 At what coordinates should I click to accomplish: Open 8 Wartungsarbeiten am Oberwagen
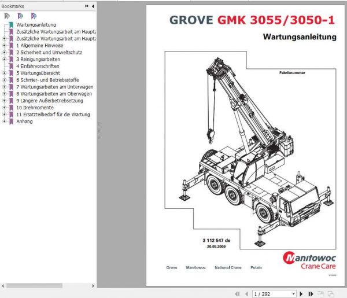coord(54,94)
